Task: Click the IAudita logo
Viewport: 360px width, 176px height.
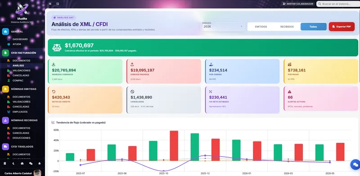Action: (22, 9)
